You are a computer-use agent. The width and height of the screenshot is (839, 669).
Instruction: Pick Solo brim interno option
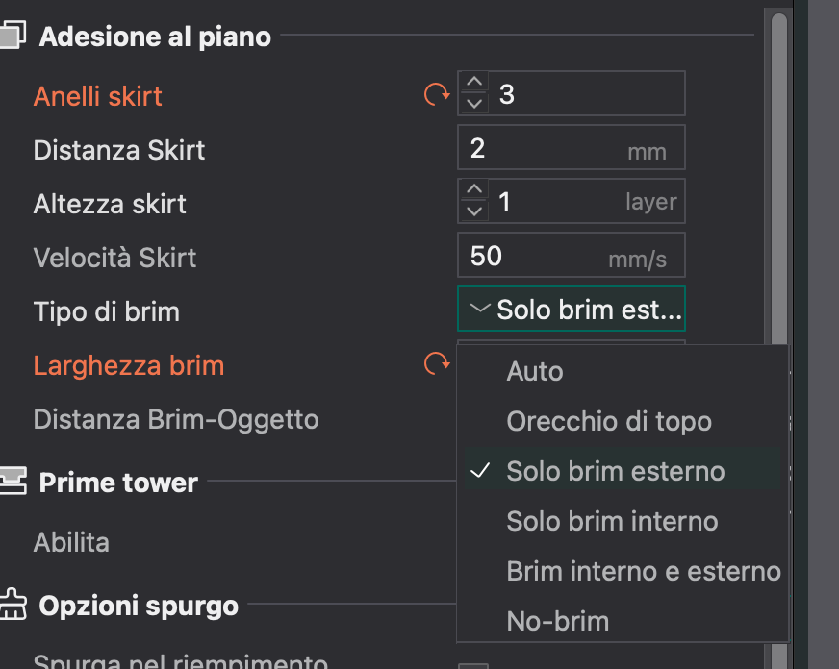pos(612,521)
